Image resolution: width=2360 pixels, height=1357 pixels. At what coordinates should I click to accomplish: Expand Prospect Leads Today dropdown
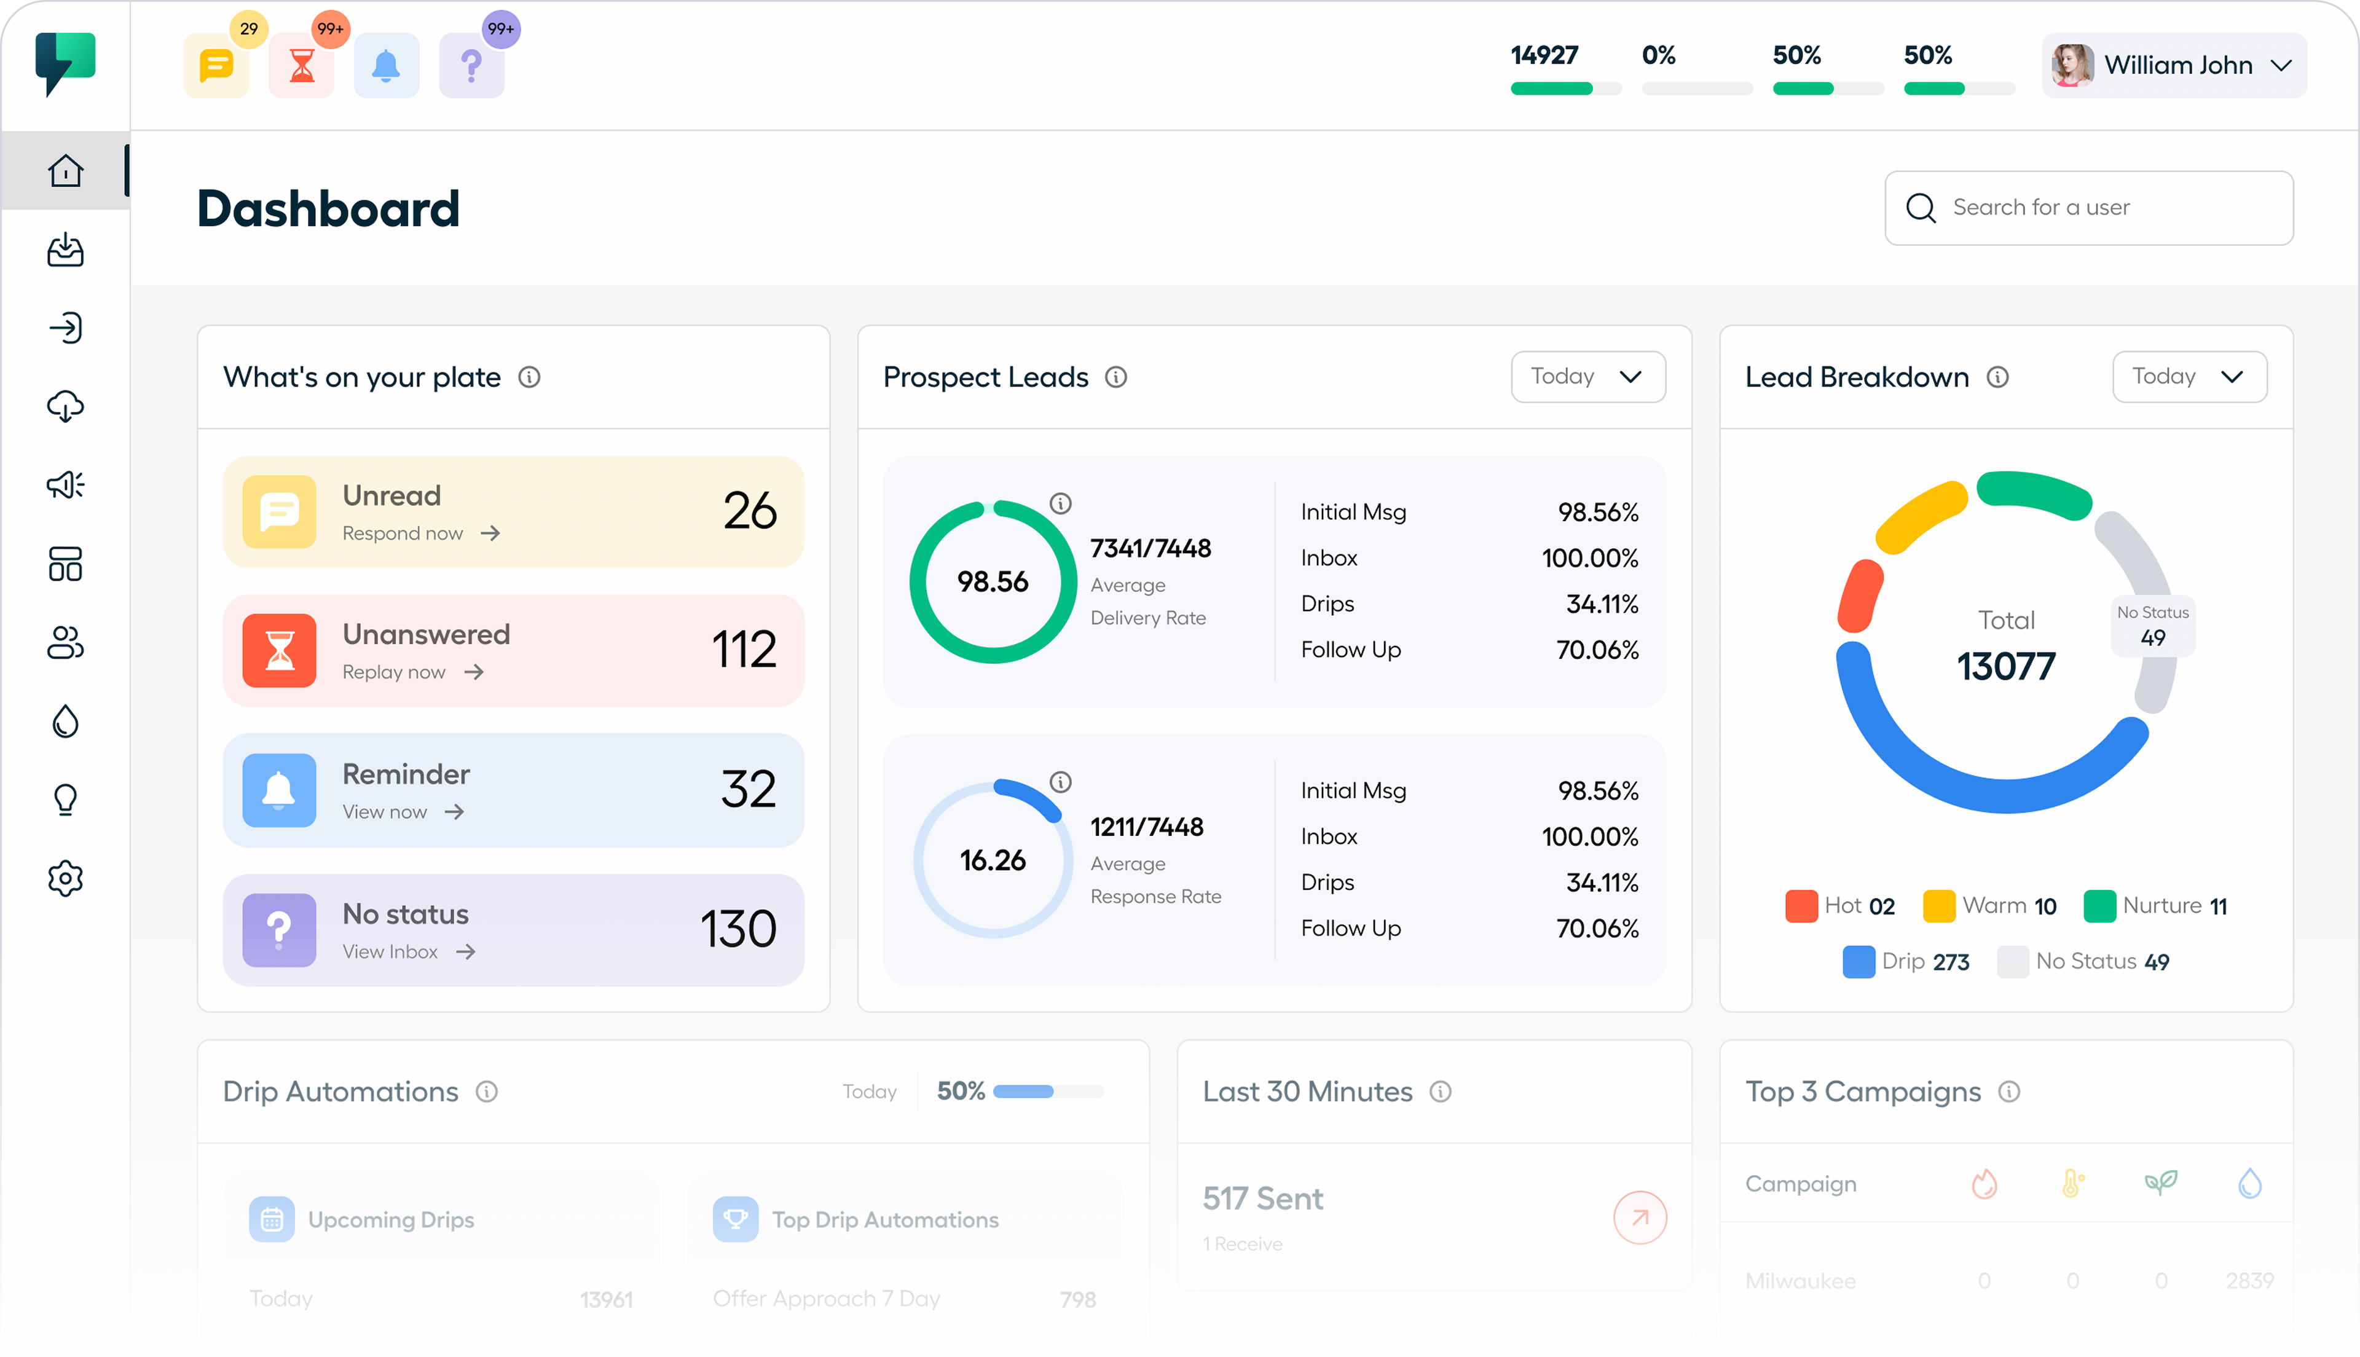click(x=1587, y=377)
